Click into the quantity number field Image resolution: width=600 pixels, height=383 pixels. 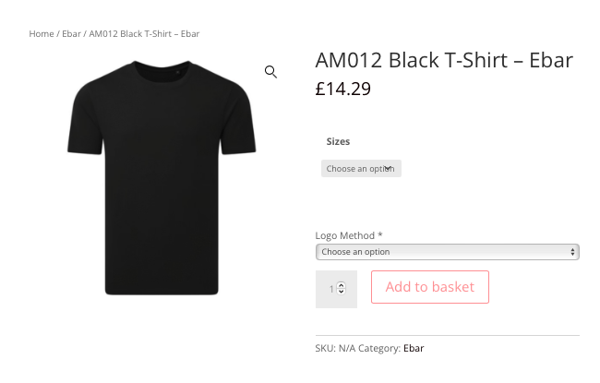[331, 289]
